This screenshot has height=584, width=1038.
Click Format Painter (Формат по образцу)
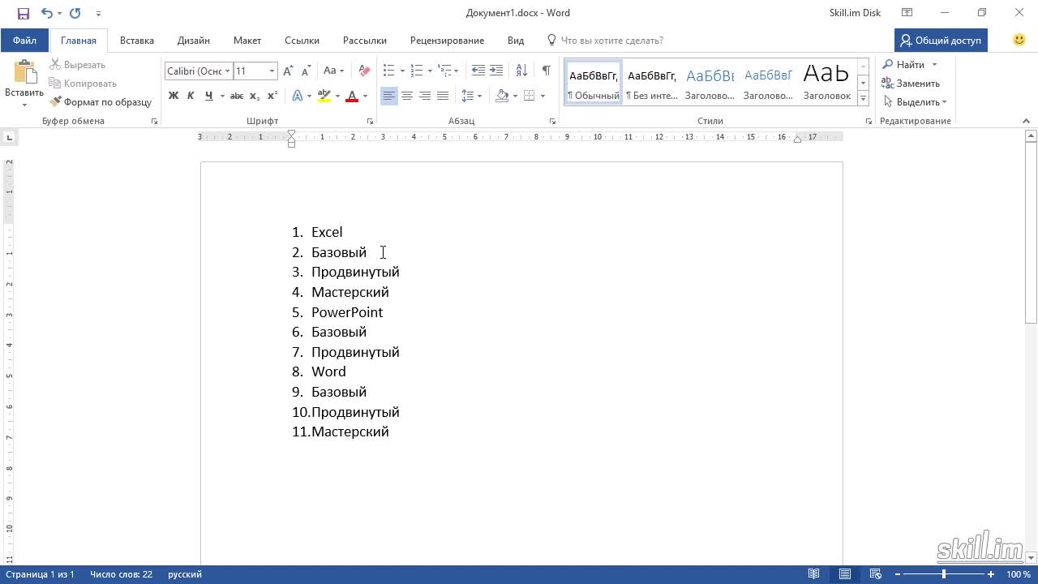101,102
